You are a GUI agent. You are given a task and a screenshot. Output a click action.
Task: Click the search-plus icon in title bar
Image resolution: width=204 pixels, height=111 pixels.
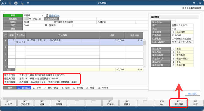pyautogui.click(x=4, y=3)
